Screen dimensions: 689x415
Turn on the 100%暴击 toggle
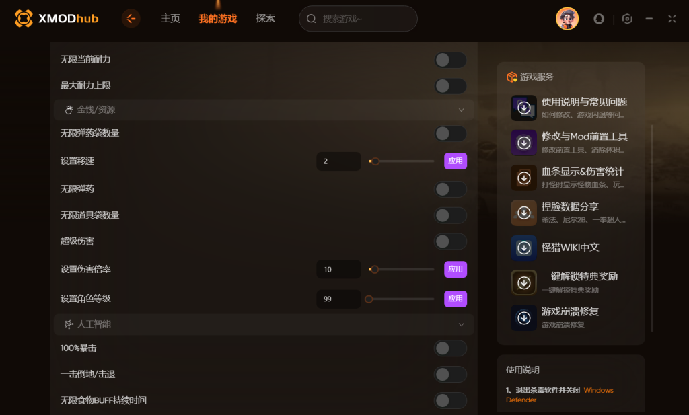tap(450, 348)
